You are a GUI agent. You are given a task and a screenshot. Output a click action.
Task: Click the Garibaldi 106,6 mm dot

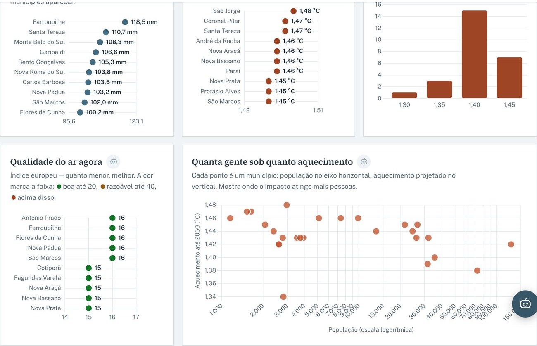point(96,52)
